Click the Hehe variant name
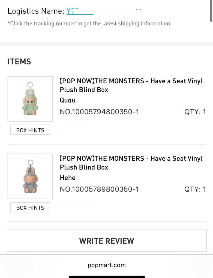This screenshot has height=278, width=213. coord(68,178)
